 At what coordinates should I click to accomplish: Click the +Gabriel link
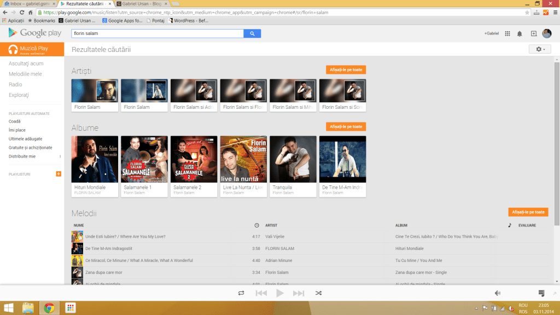(492, 33)
